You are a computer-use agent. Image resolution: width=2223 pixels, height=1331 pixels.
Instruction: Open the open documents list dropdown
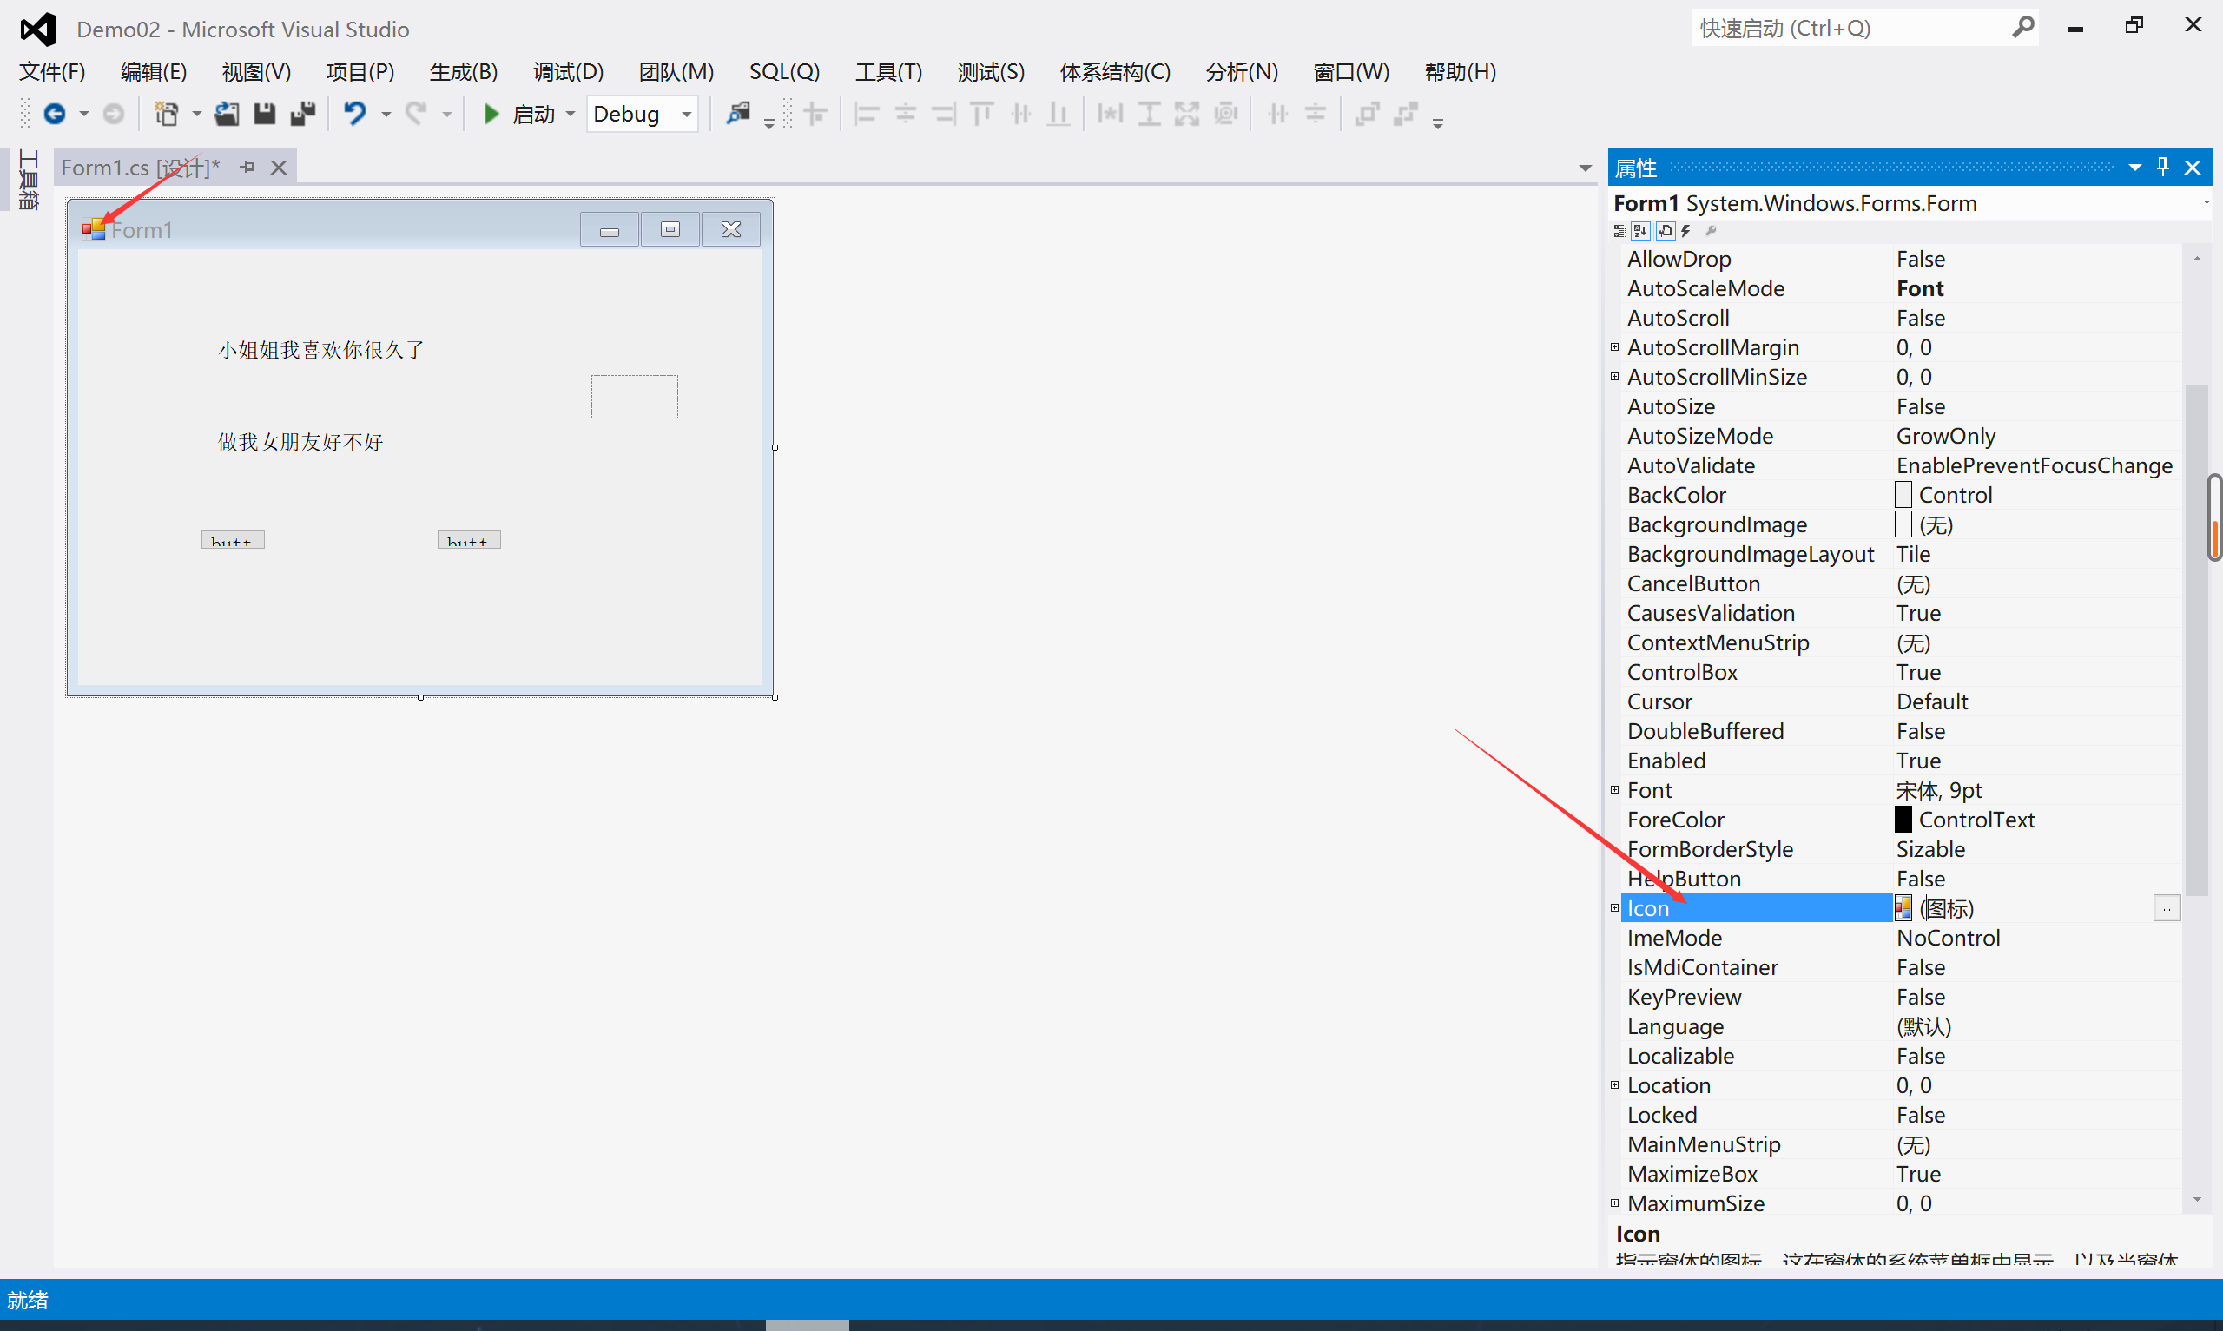(1585, 168)
